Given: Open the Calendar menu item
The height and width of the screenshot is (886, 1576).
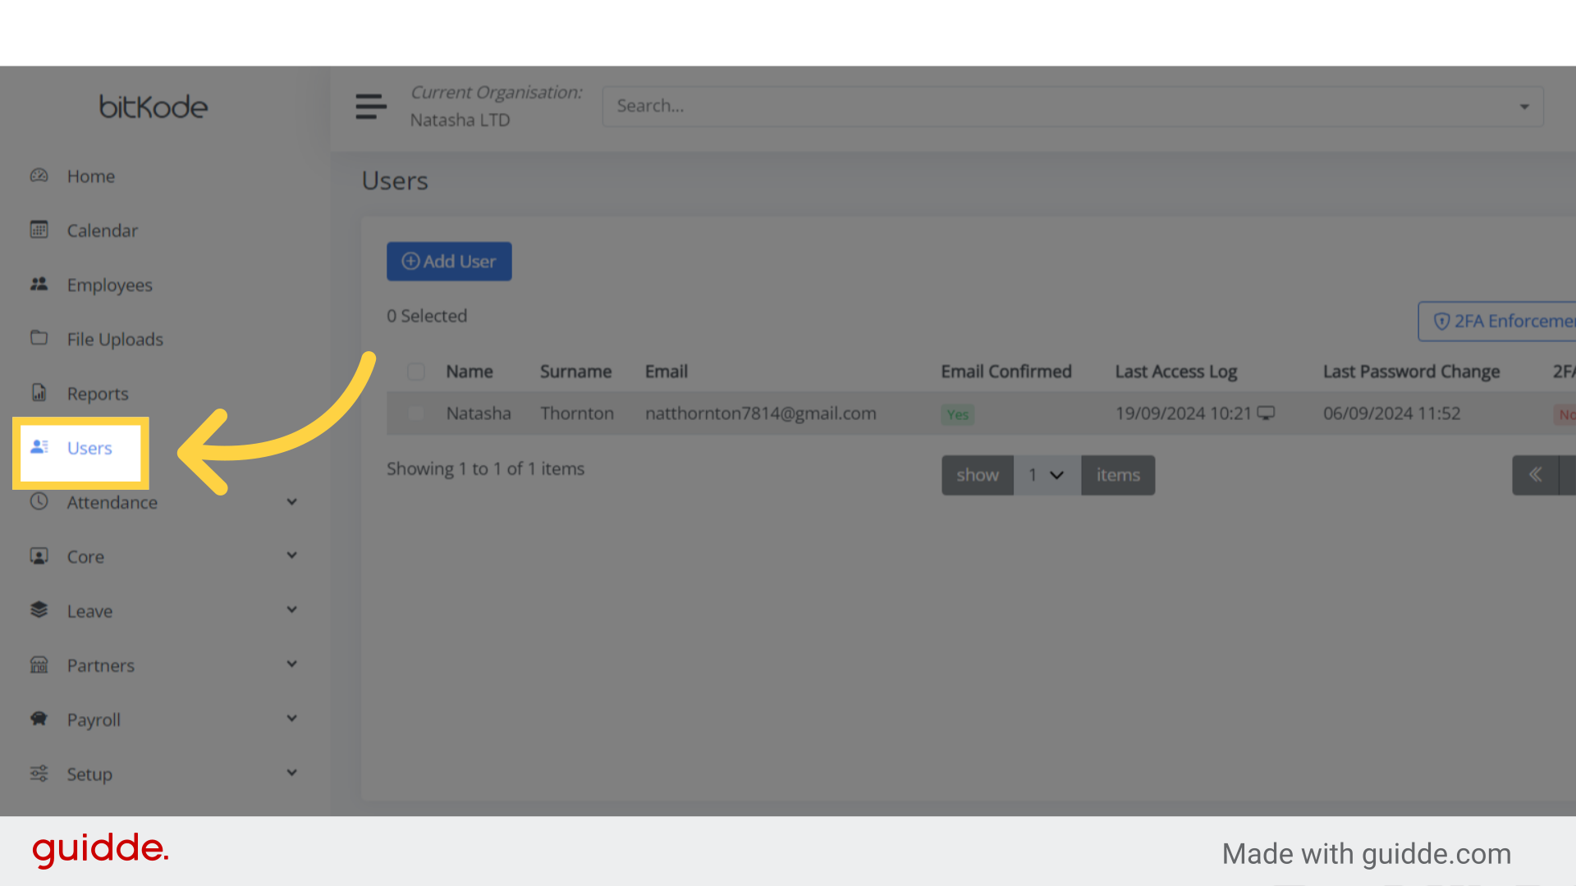Looking at the screenshot, I should click(x=103, y=231).
